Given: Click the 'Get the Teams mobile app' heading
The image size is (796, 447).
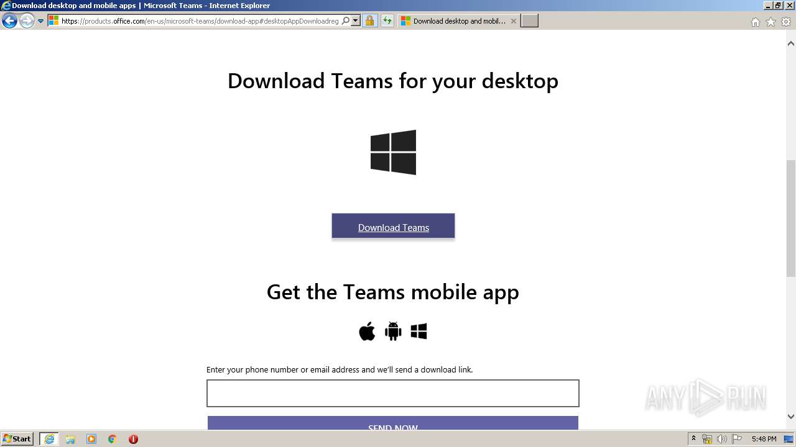Looking at the screenshot, I should tap(393, 292).
